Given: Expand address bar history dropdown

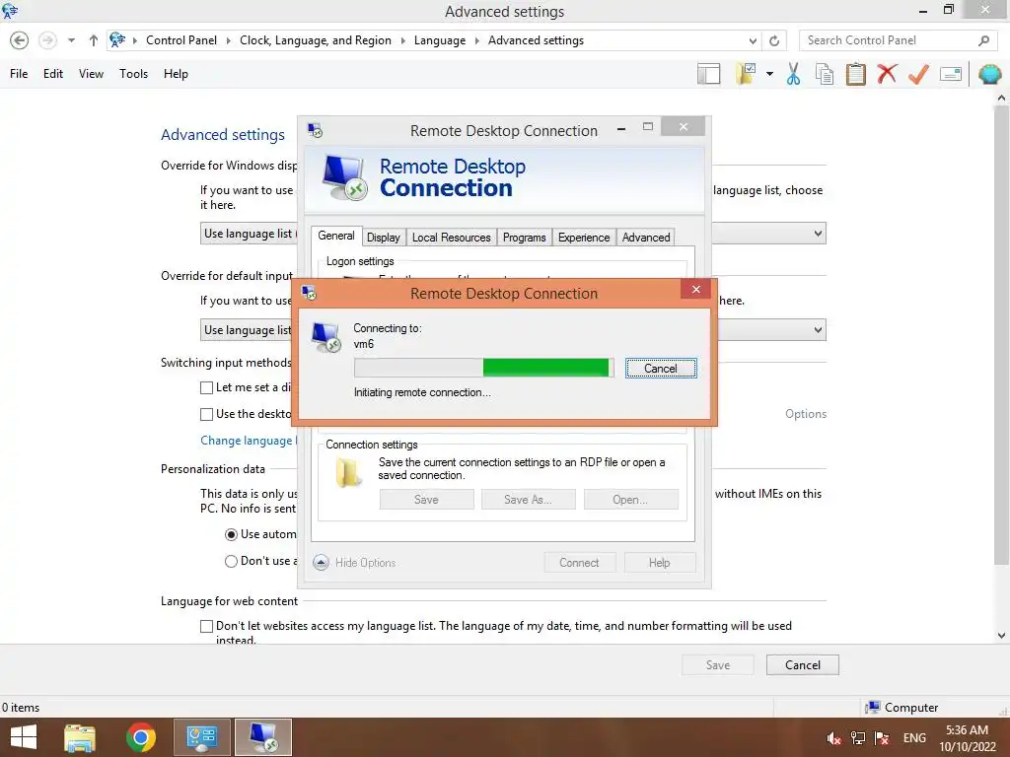Looking at the screenshot, I should pos(753,41).
